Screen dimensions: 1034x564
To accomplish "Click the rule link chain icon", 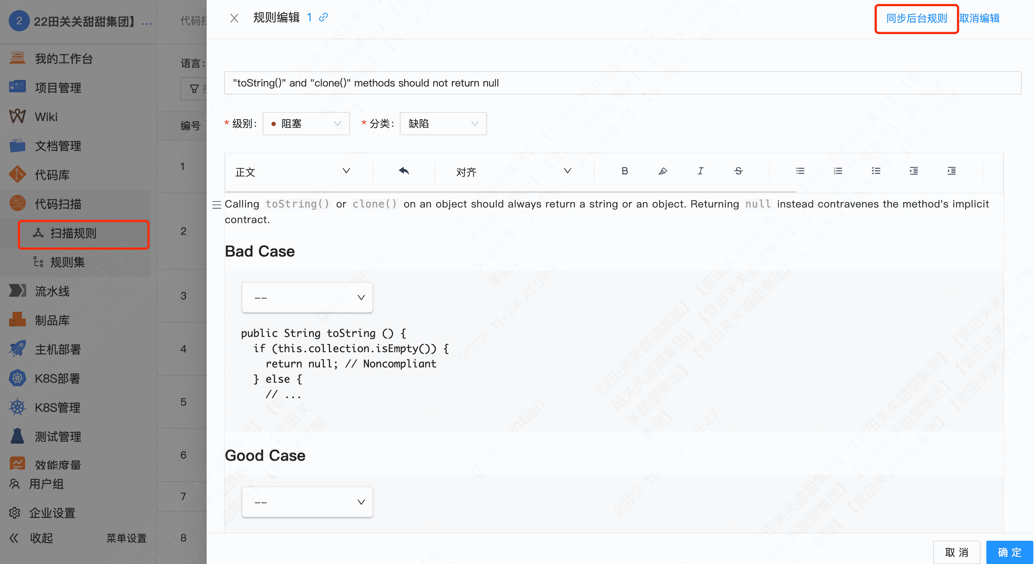I will 323,17.
